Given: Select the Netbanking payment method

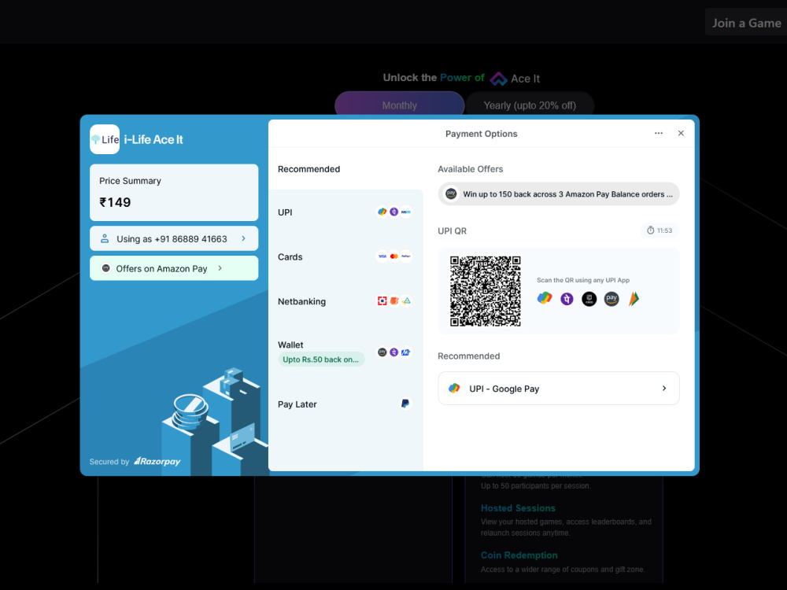Looking at the screenshot, I should [345, 301].
